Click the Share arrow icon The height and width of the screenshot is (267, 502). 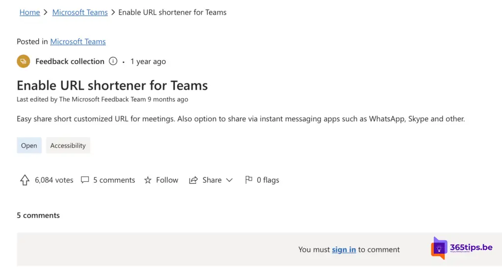[x=194, y=180]
